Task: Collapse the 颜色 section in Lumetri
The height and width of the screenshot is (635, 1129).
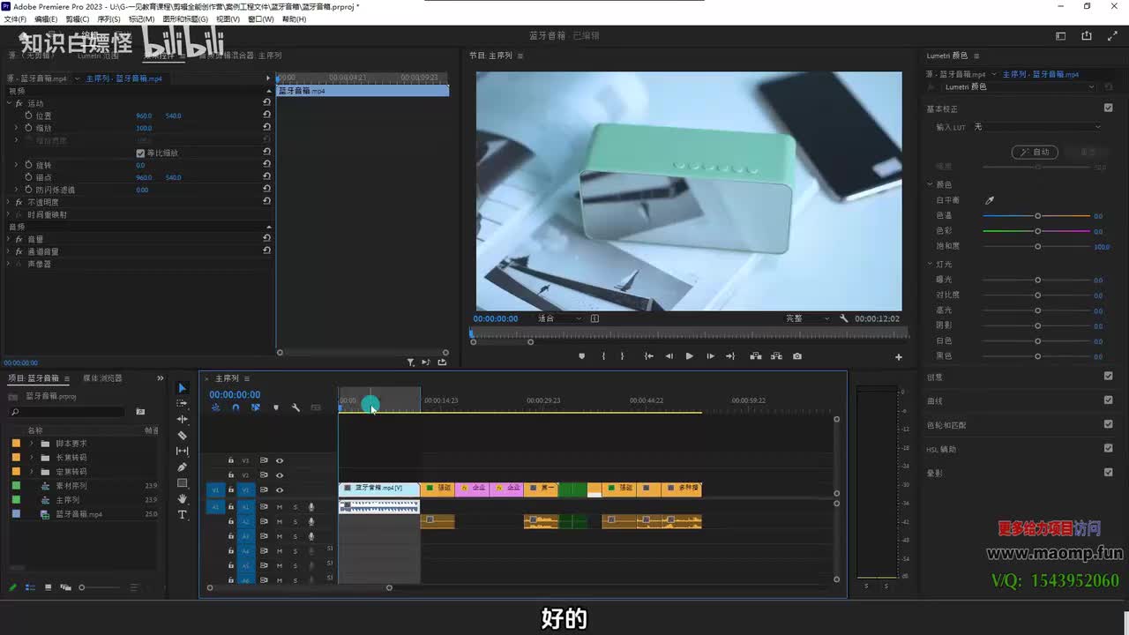Action: 930,184
